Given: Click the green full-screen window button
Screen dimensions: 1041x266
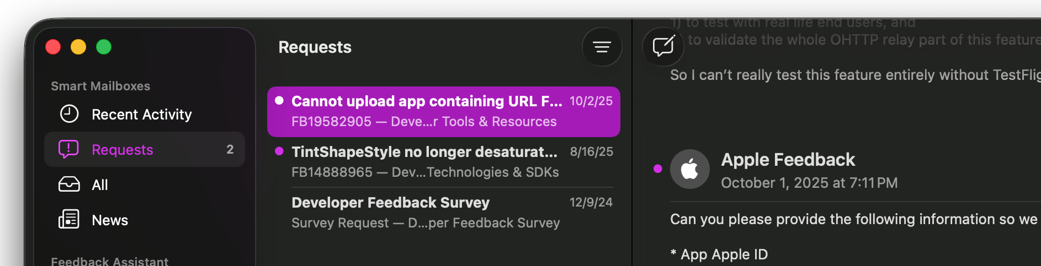Looking at the screenshot, I should [x=104, y=47].
